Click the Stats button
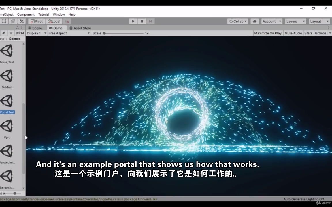 (308, 33)
